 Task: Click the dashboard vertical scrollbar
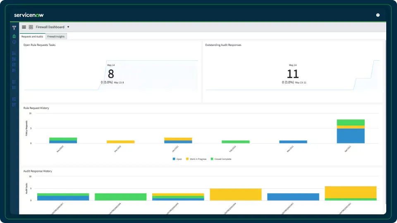pos(385,121)
